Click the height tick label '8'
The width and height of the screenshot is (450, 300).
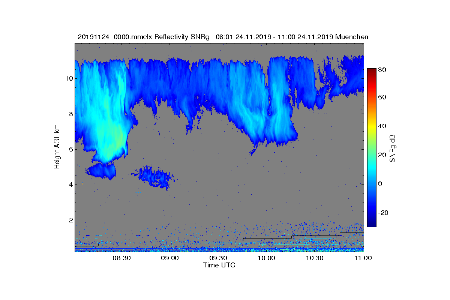tap(70, 114)
